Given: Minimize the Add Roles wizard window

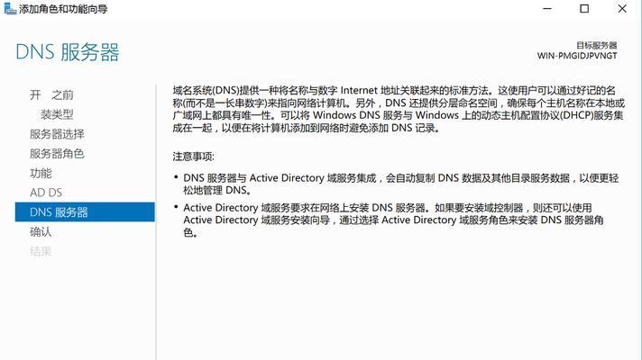Looking at the screenshot, I should coord(547,9).
